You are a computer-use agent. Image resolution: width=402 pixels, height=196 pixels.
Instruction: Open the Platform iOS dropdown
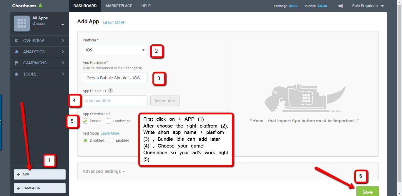(115, 50)
